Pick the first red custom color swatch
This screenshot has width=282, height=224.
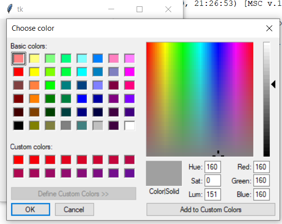(x=19, y=160)
